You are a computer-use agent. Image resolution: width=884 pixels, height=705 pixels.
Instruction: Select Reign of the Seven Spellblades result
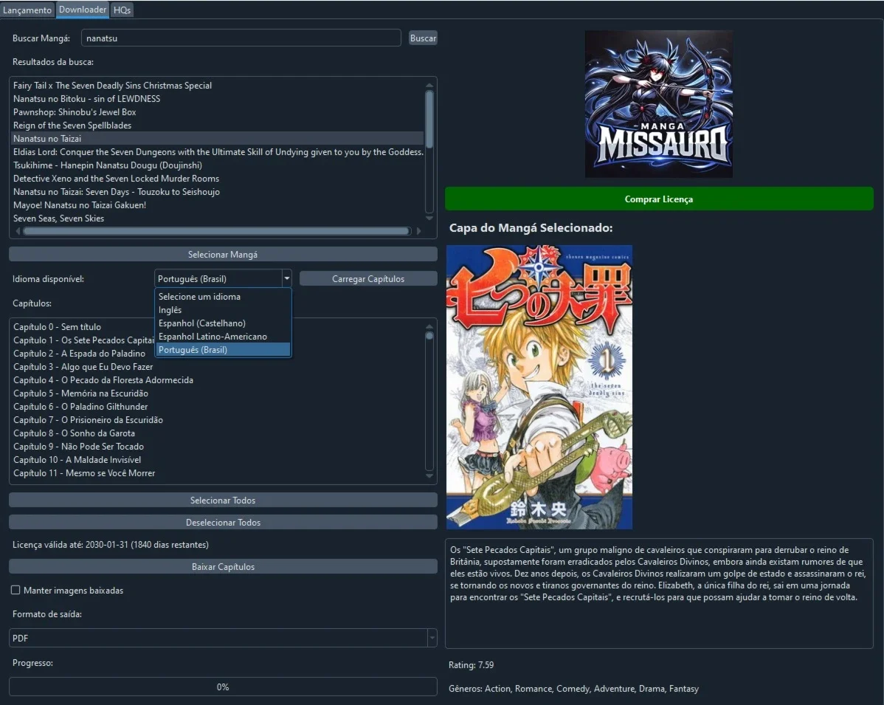click(218, 125)
